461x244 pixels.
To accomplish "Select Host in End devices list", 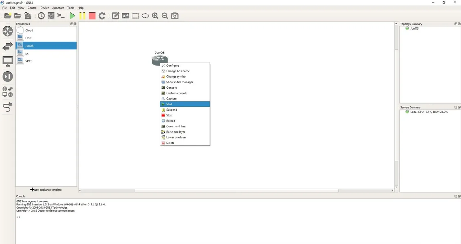I will pyautogui.click(x=46, y=38).
